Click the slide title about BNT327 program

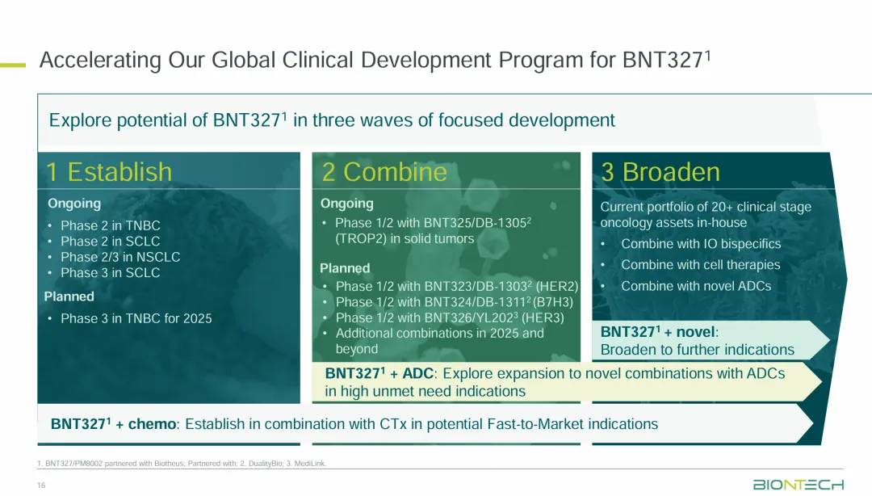375,61
